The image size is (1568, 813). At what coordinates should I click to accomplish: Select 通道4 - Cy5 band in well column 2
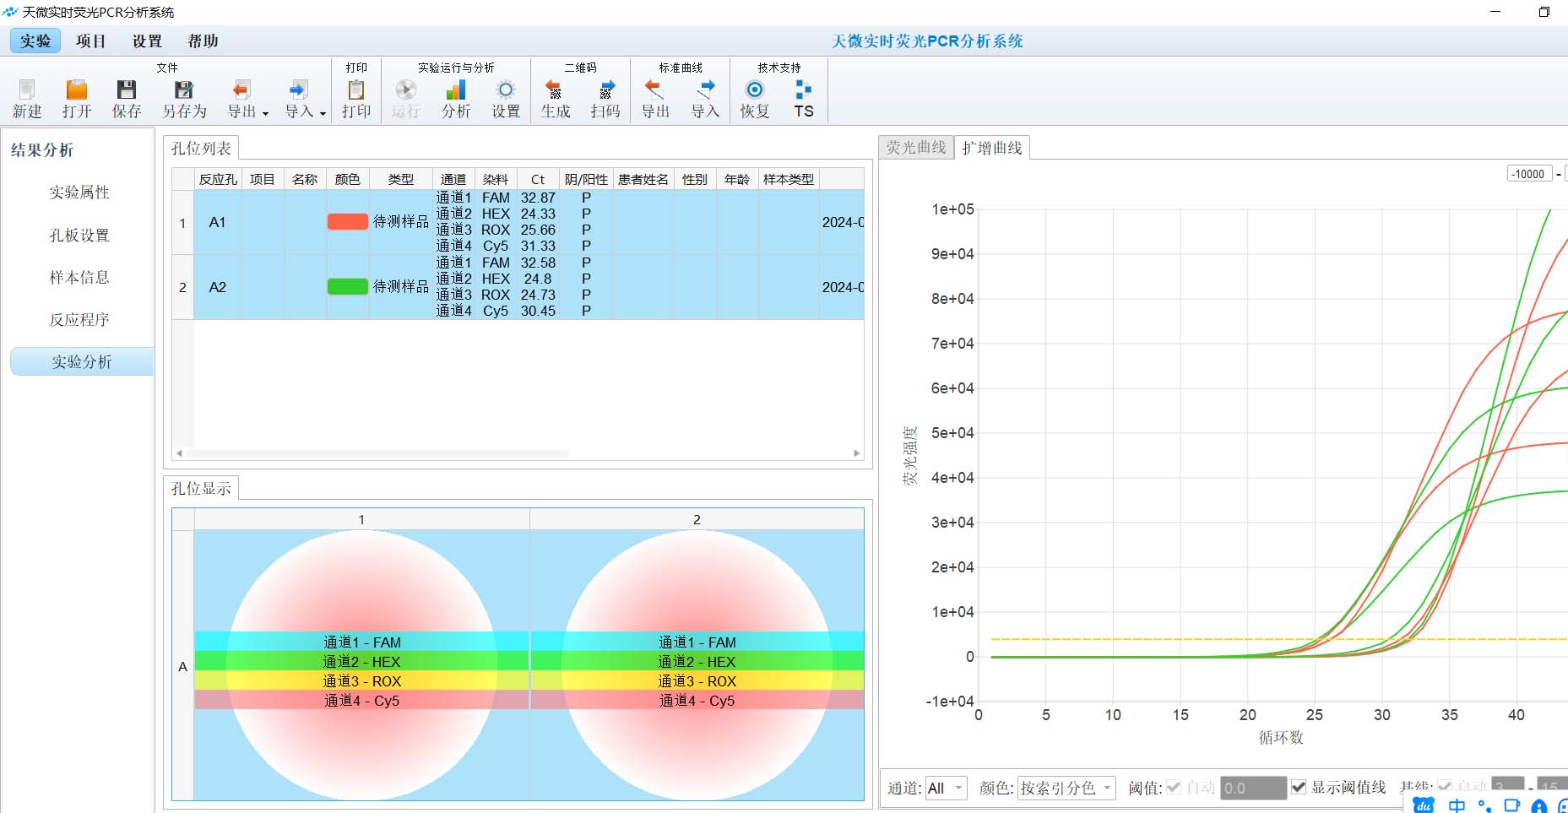(697, 700)
